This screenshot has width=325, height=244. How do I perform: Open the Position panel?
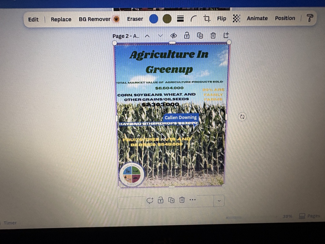[x=285, y=18]
